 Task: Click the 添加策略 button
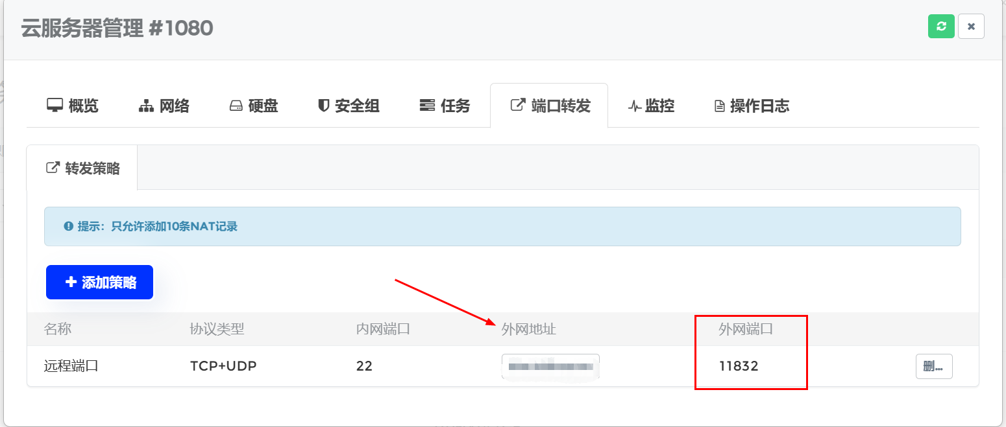[99, 282]
